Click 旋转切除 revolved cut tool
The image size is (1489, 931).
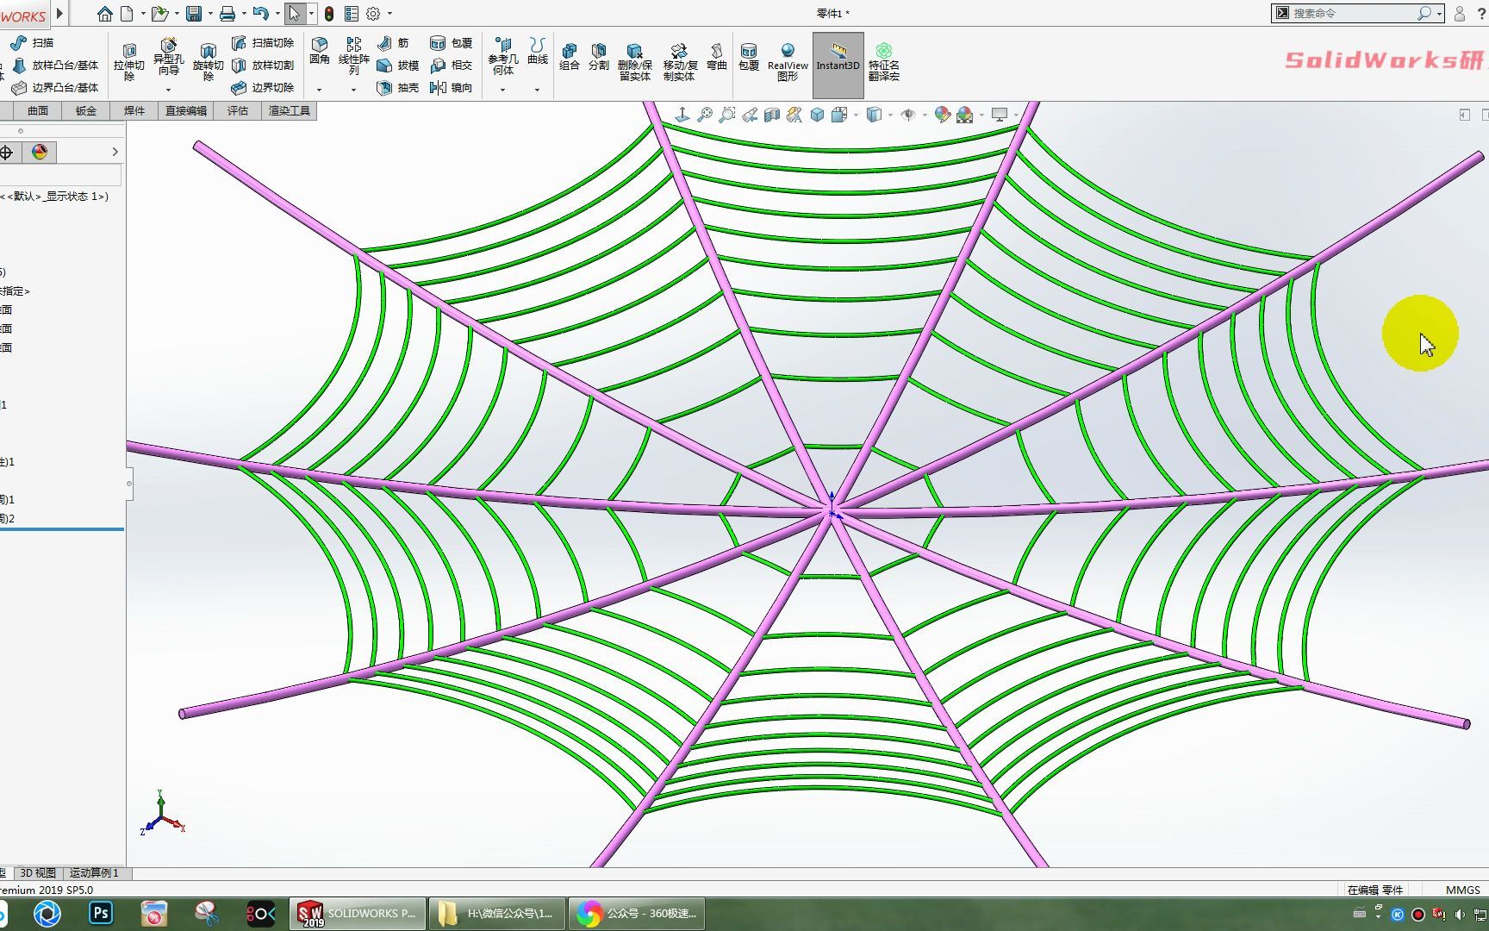[x=208, y=62]
